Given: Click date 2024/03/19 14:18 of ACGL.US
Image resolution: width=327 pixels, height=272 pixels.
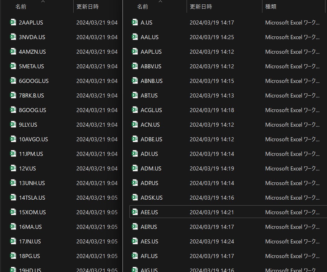Looking at the screenshot, I should tap(212, 110).
